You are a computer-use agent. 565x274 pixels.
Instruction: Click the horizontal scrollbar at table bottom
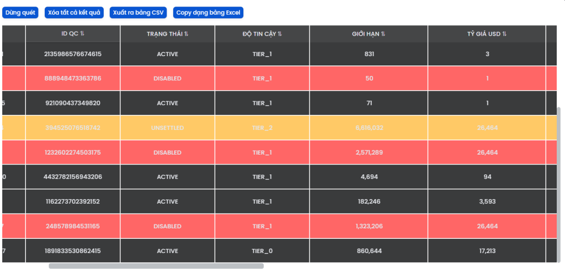click(156, 266)
